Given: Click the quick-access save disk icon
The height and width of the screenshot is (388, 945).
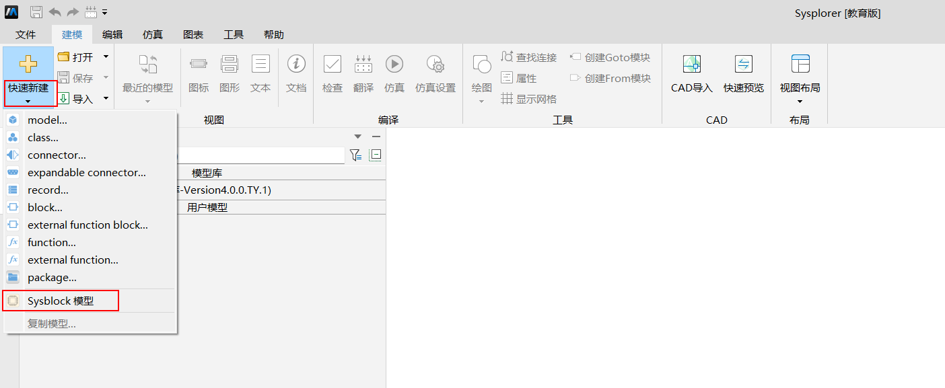Looking at the screenshot, I should coord(36,12).
